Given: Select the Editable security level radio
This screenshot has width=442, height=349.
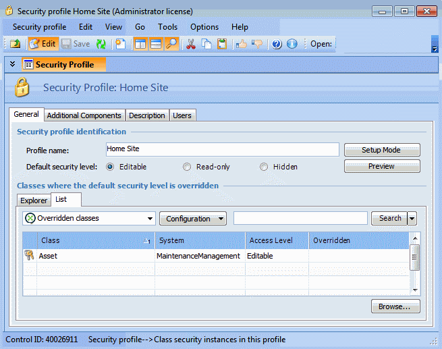Looking at the screenshot, I should pyautogui.click(x=111, y=167).
